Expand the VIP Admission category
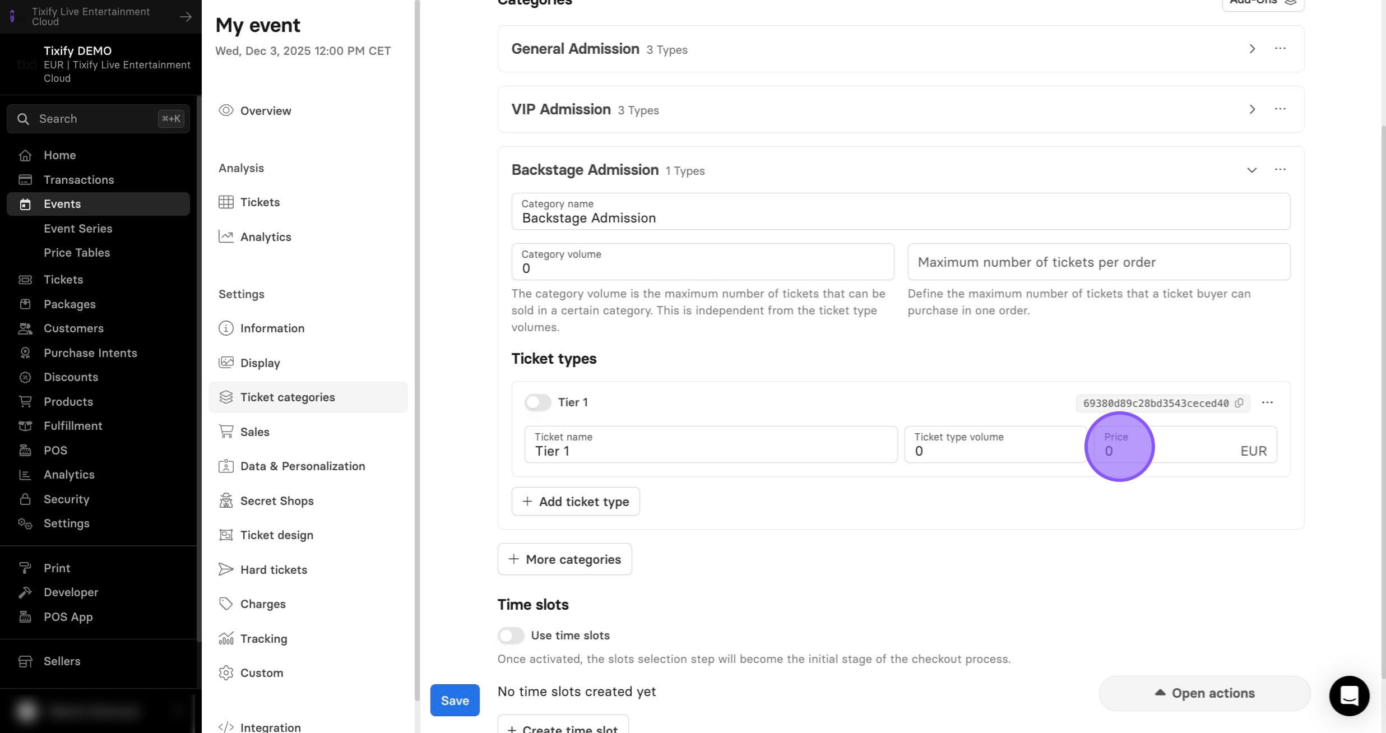Viewport: 1386px width, 733px height. [1251, 109]
